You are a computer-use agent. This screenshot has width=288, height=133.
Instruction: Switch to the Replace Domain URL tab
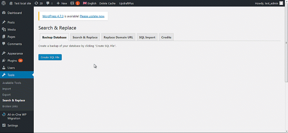(118, 37)
